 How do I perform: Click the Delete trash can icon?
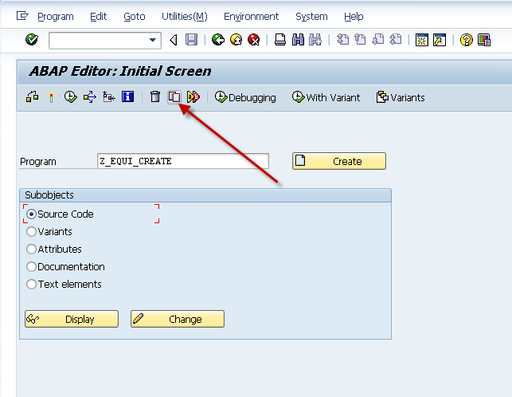155,96
